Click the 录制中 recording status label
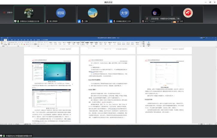217x138 pixels. click(9, 13)
